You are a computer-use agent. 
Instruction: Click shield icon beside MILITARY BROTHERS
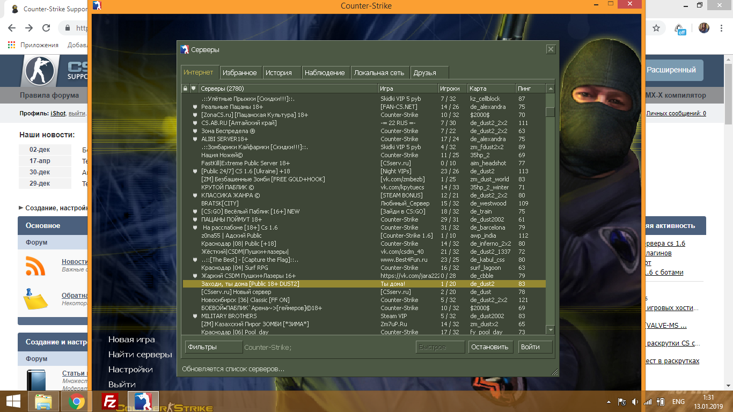tap(195, 316)
